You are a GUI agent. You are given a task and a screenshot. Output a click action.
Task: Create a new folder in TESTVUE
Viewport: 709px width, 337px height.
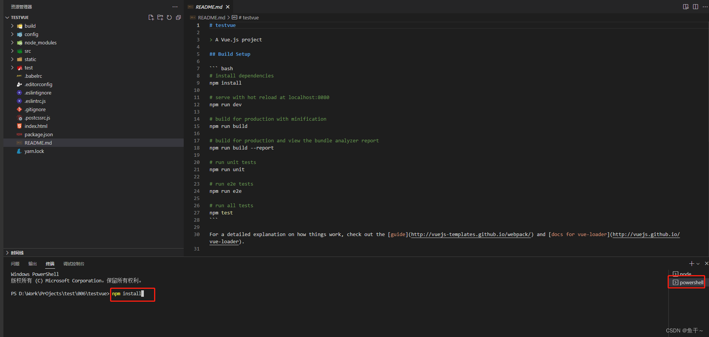pyautogui.click(x=160, y=17)
